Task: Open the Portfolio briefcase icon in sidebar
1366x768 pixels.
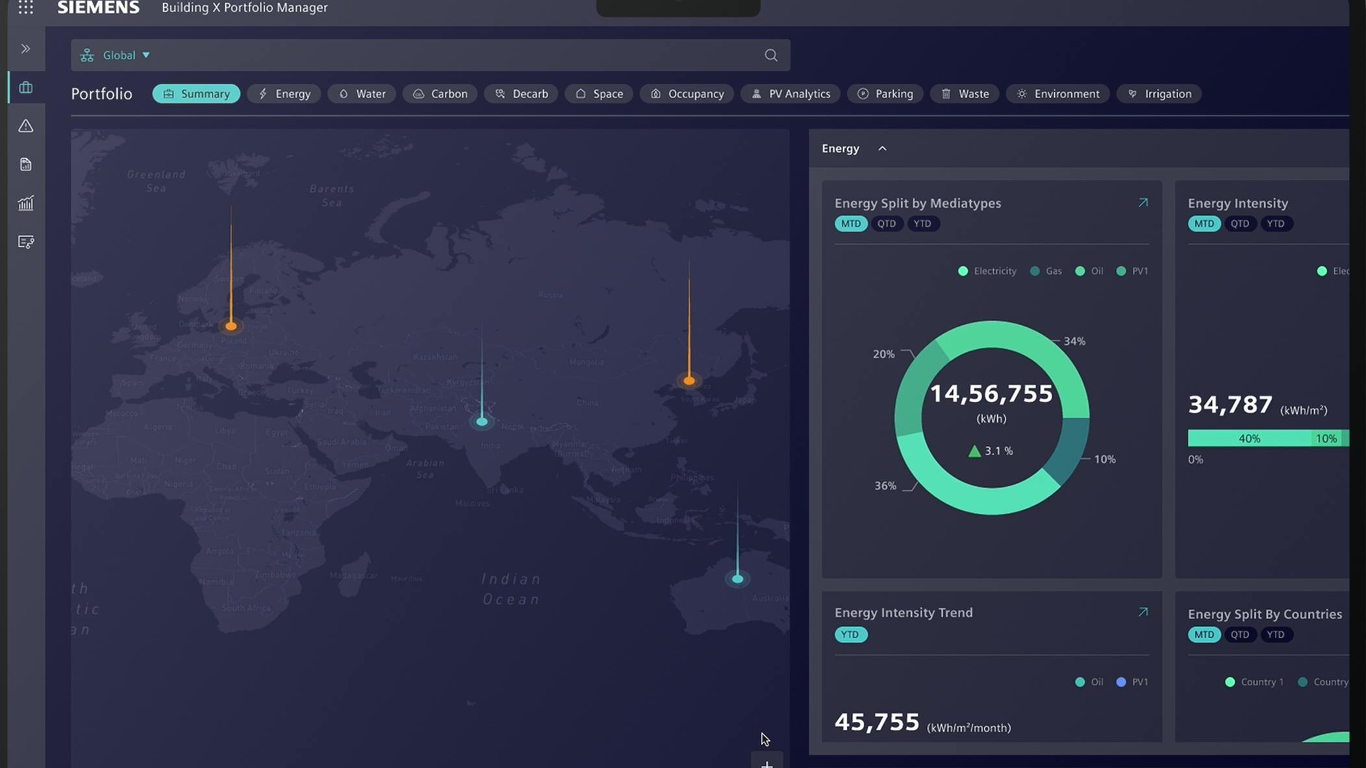Action: (x=26, y=87)
